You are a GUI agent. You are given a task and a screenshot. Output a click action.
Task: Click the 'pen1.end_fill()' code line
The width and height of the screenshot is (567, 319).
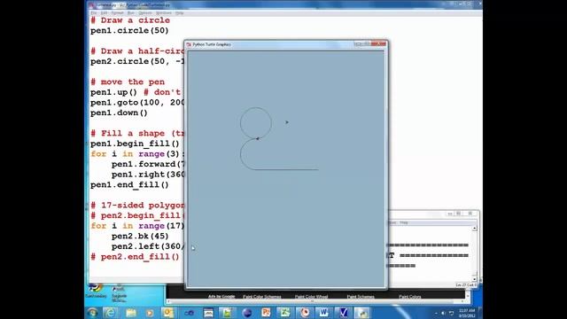click(129, 185)
